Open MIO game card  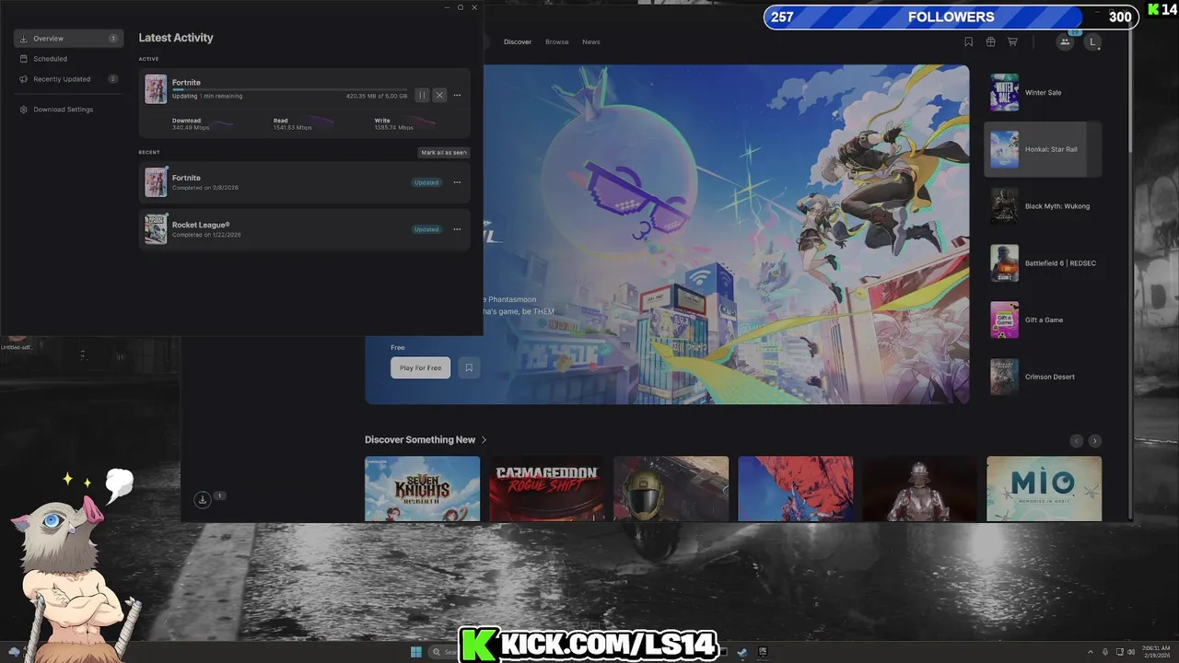tap(1044, 489)
